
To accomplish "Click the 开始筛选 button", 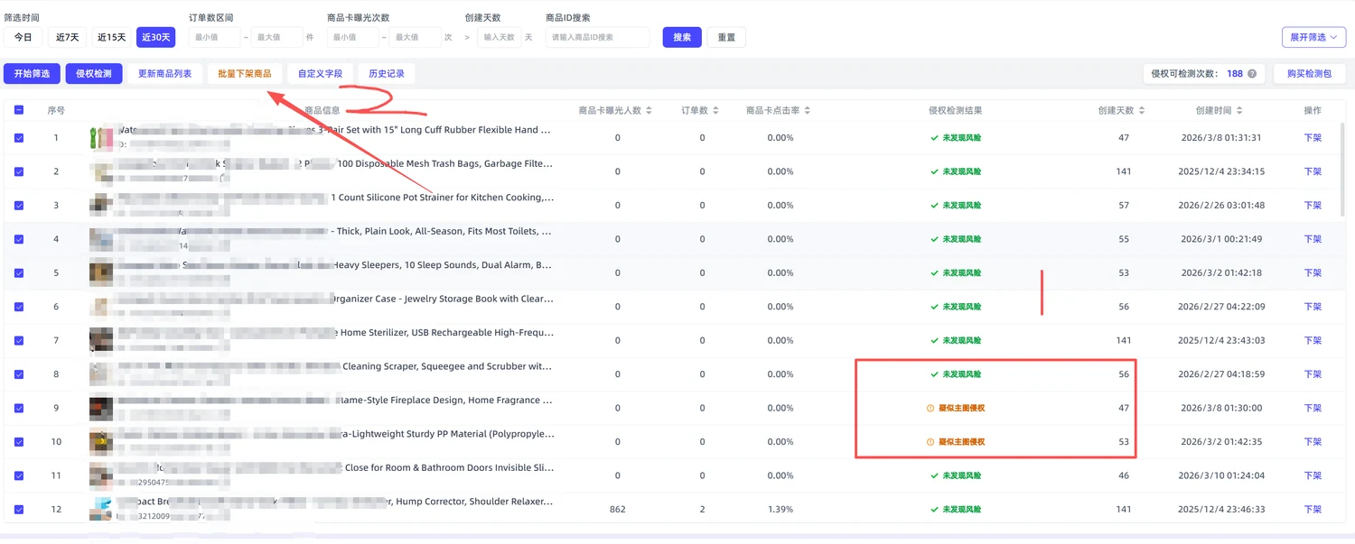I will pyautogui.click(x=32, y=74).
